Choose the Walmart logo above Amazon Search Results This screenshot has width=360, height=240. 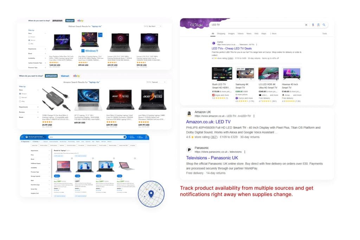point(65,76)
